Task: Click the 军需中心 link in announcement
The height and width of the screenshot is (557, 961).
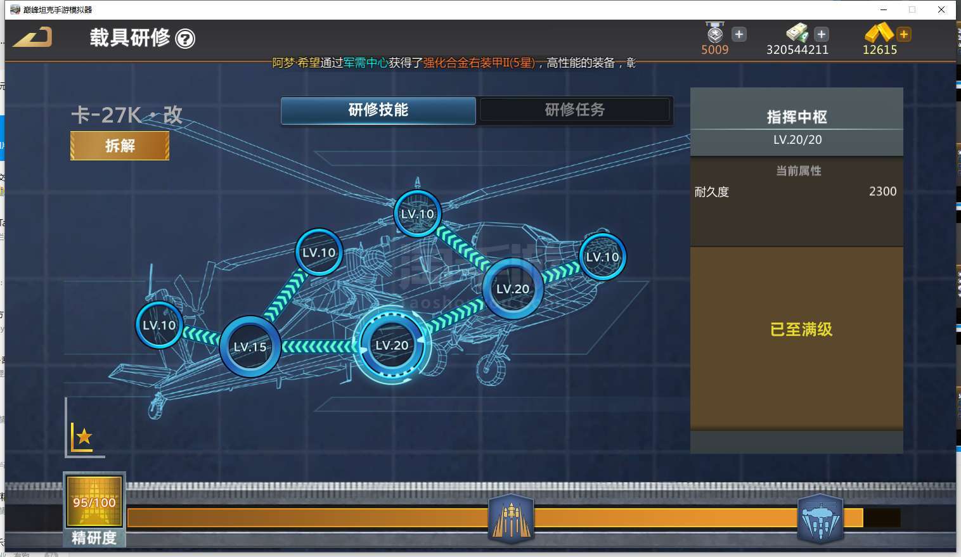Action: pyautogui.click(x=366, y=63)
